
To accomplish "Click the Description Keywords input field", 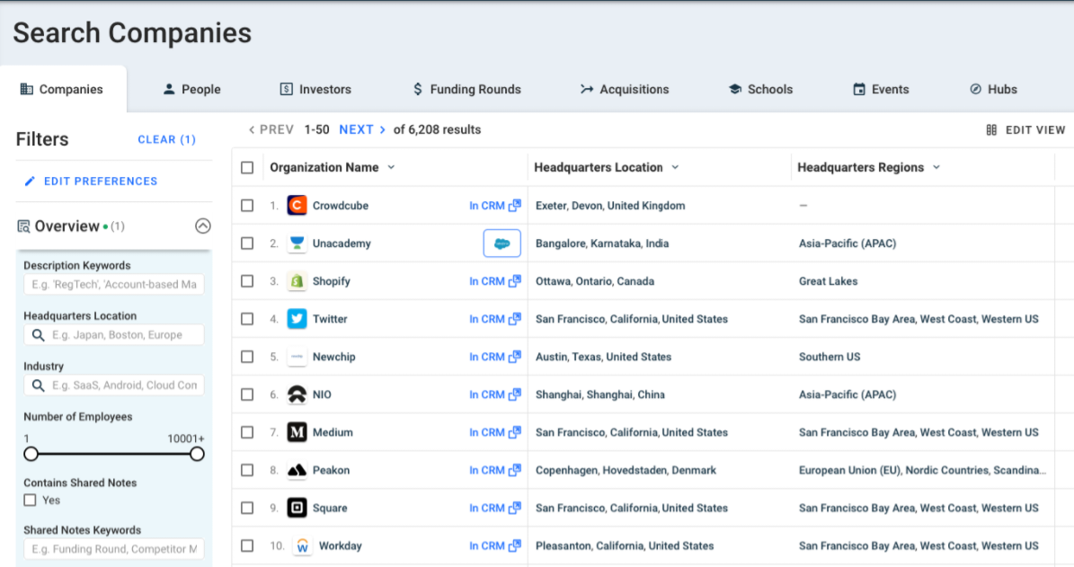I will pos(114,284).
